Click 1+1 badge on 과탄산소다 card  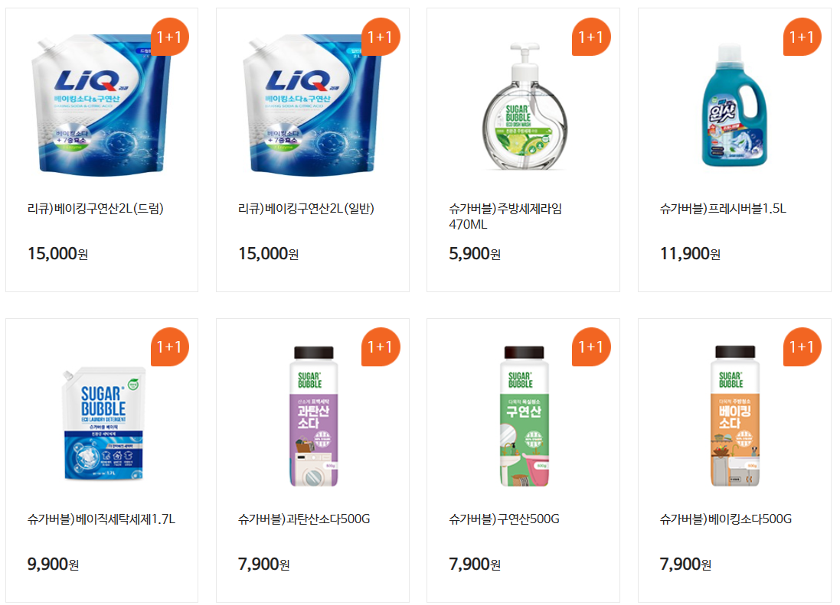(x=381, y=346)
